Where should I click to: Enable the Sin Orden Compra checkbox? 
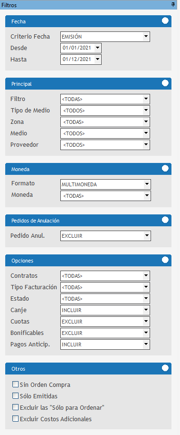coord(16,384)
